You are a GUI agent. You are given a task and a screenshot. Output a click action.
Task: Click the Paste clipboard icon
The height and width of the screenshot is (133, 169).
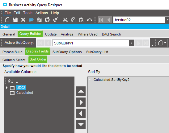point(81,20)
